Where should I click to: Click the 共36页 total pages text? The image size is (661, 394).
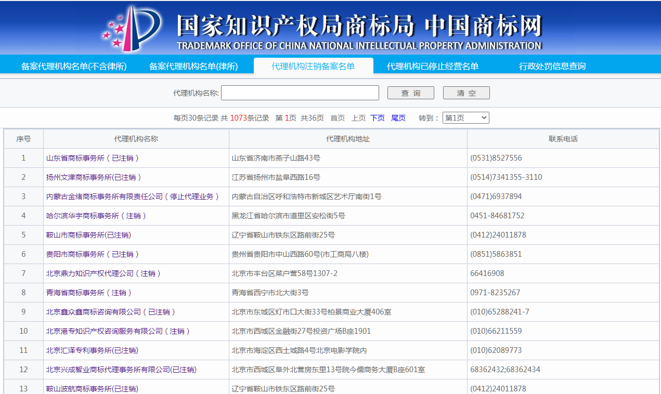(x=312, y=118)
